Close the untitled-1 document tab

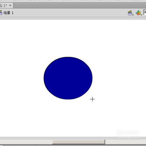[x=10, y=6]
